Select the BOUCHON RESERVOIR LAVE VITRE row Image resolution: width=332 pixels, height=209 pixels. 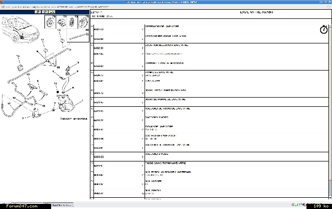168,45
